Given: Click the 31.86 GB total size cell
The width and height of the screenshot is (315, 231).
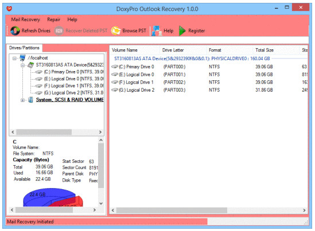Looking at the screenshot, I should click(264, 90).
